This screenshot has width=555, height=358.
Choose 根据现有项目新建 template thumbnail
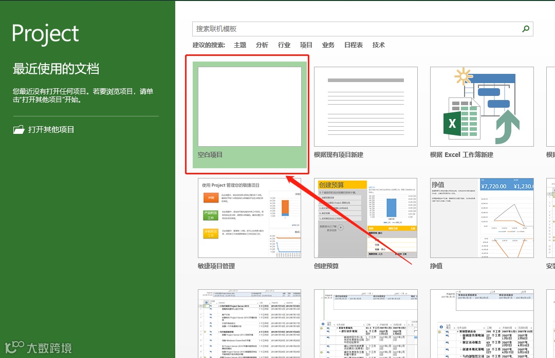click(x=366, y=107)
